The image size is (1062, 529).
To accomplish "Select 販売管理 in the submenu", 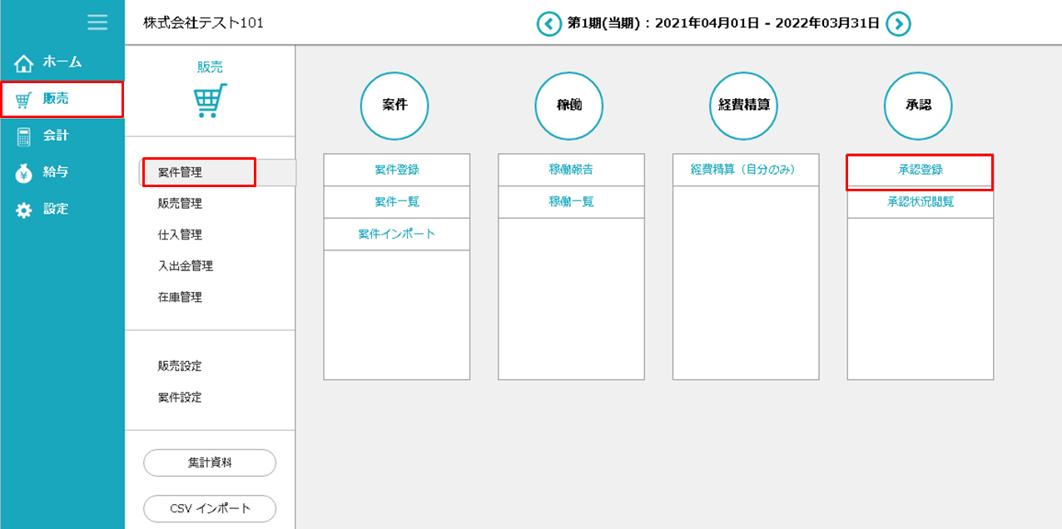I will (x=180, y=204).
